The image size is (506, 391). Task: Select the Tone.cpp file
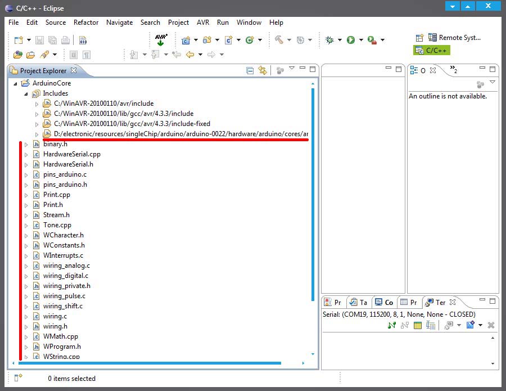click(x=57, y=225)
